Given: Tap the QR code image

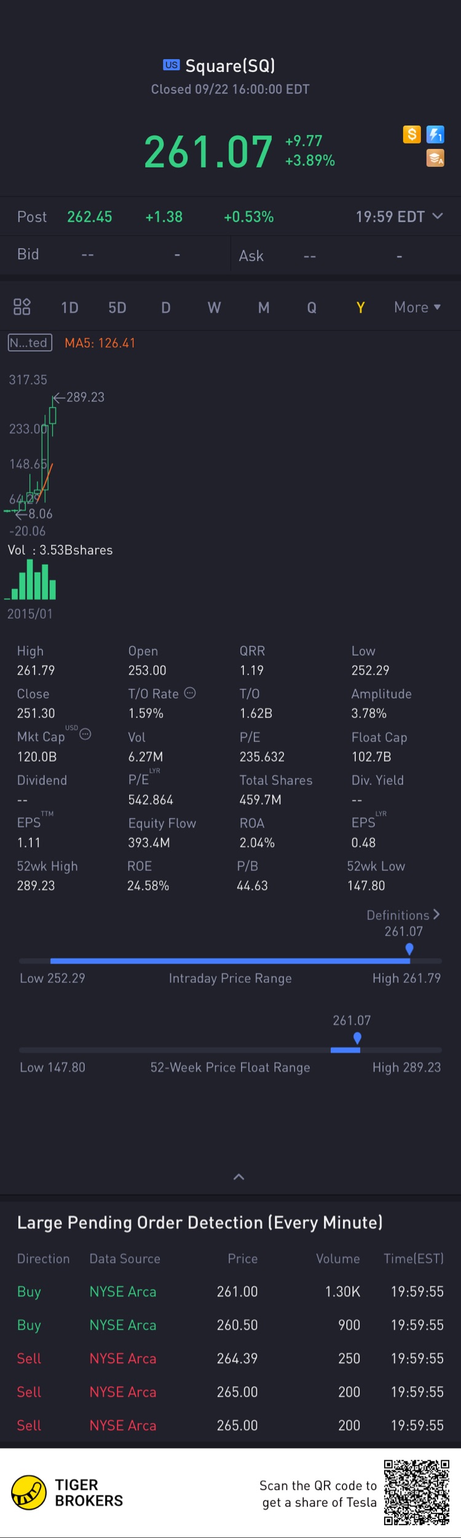Looking at the screenshot, I should tap(417, 1492).
